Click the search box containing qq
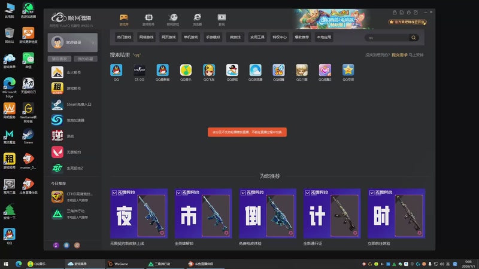Image resolution: width=479 pixels, height=269 pixels. pos(387,38)
